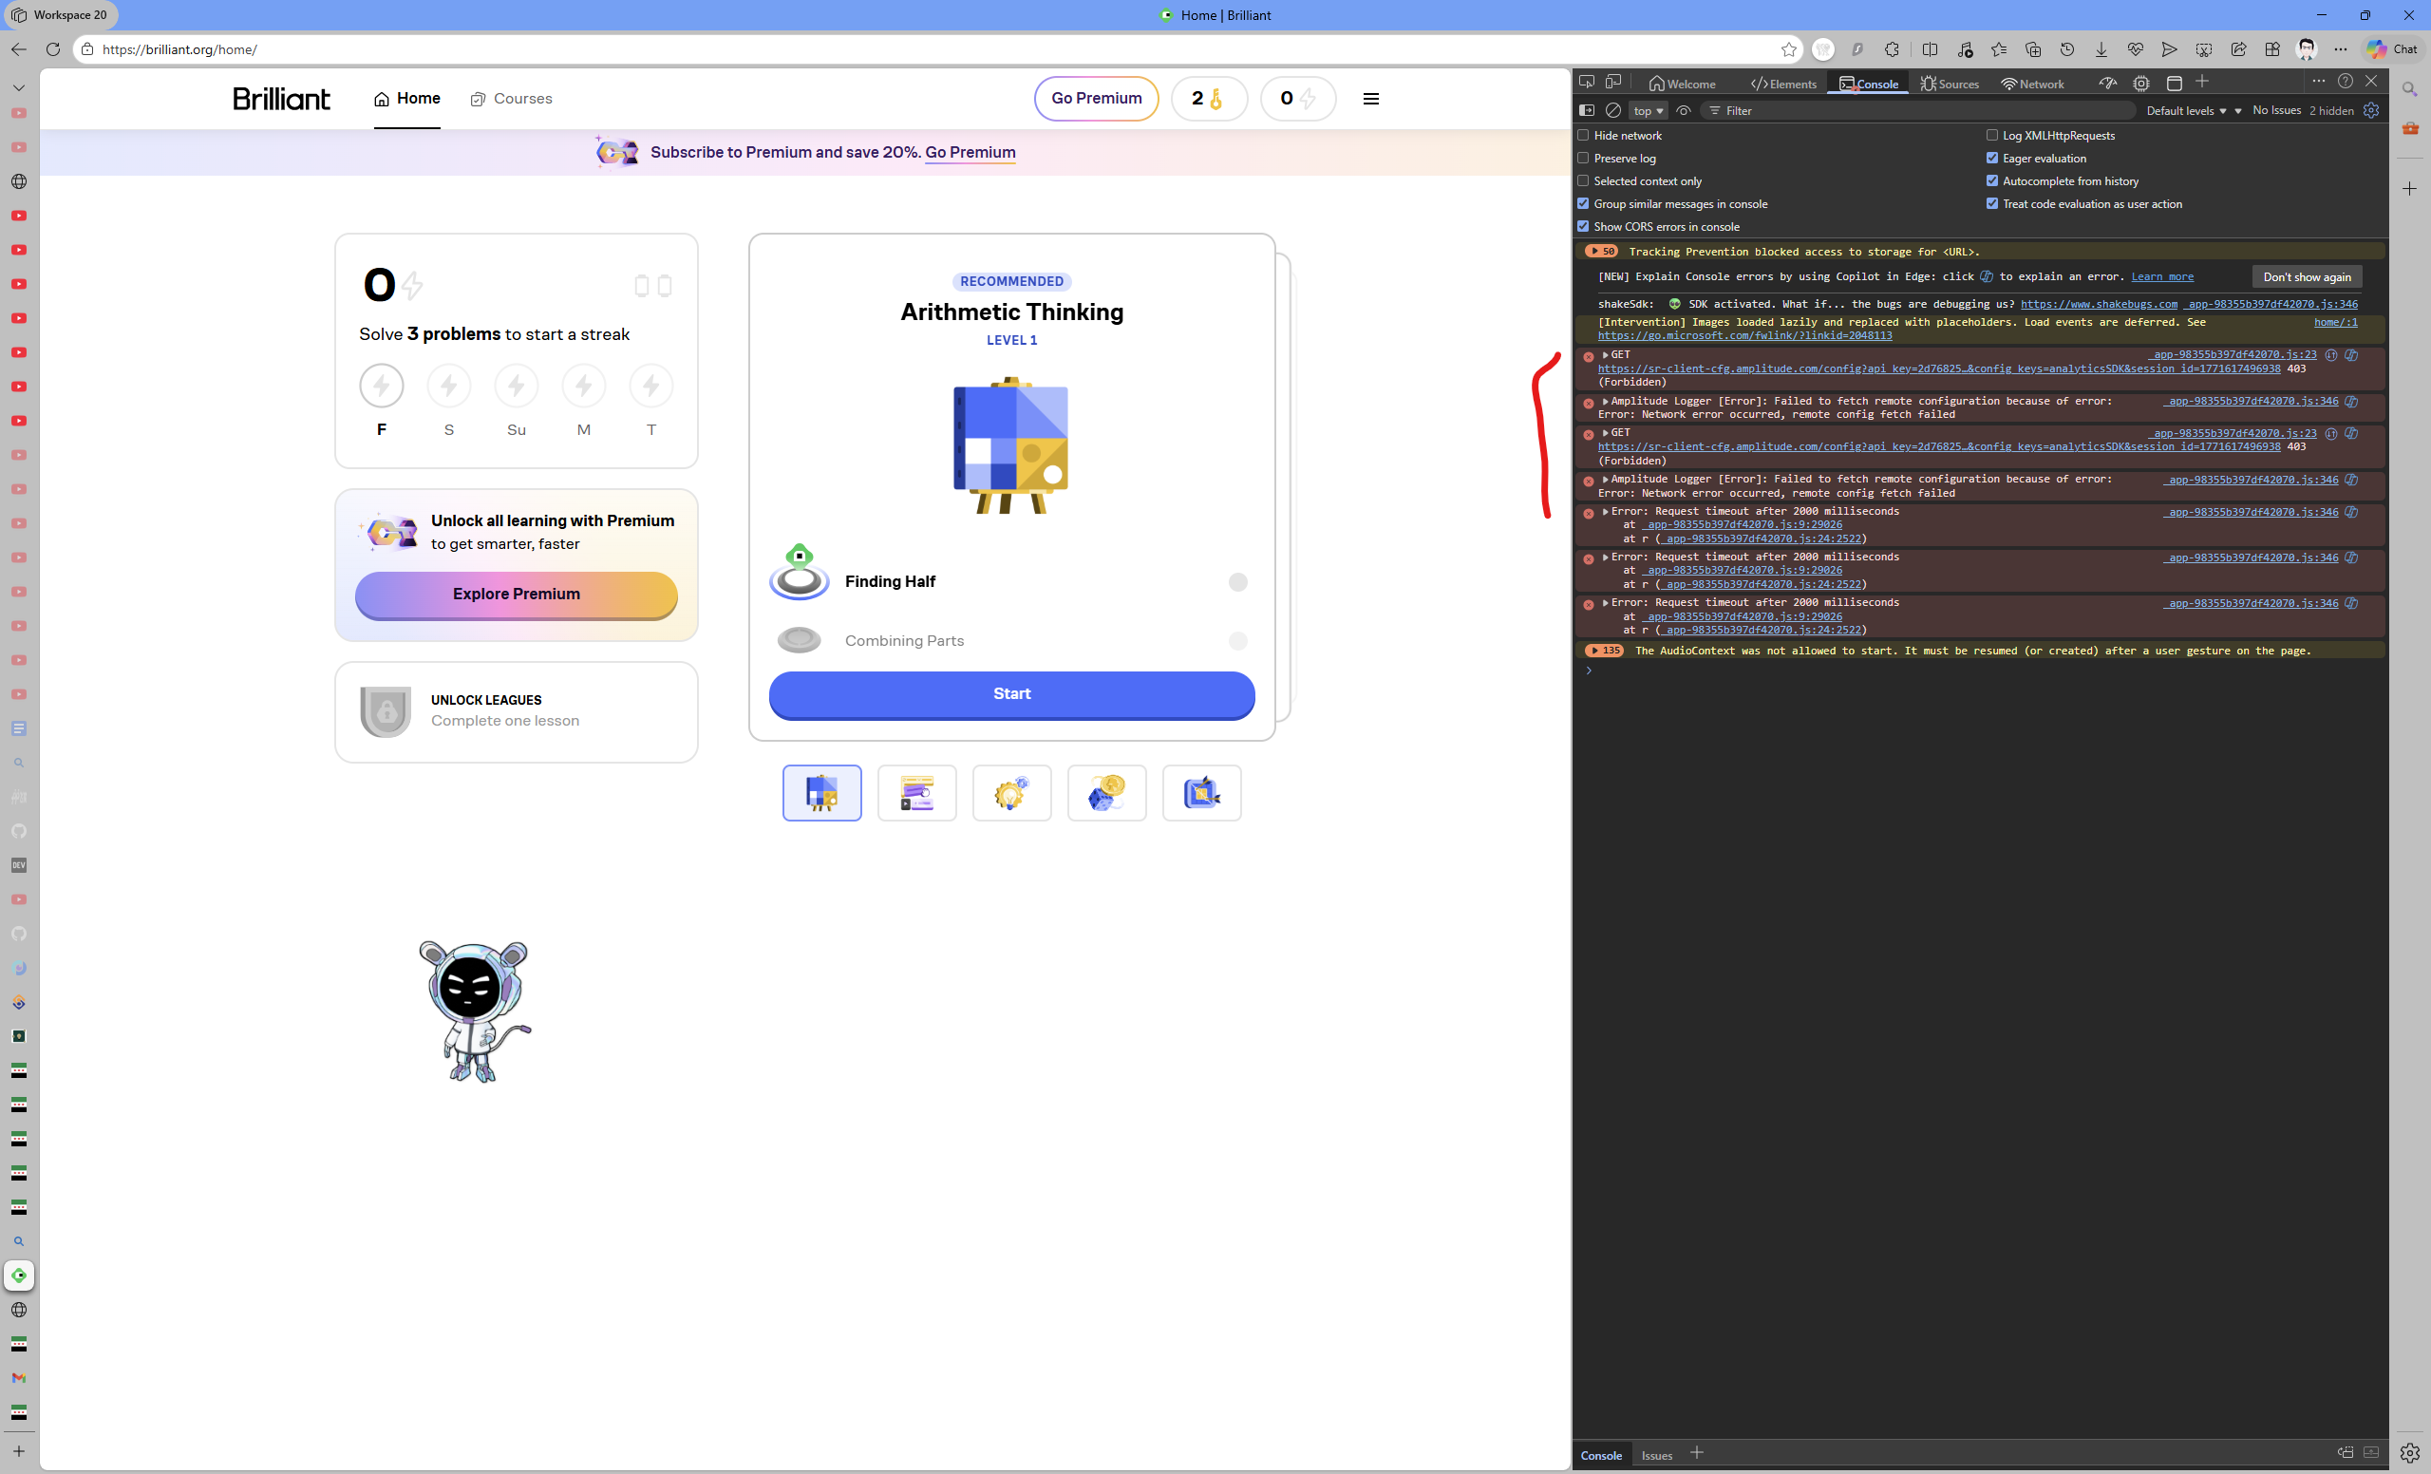This screenshot has height=1474, width=2431.
Task: Click the inspect element picker icon
Action: pyautogui.click(x=1587, y=83)
